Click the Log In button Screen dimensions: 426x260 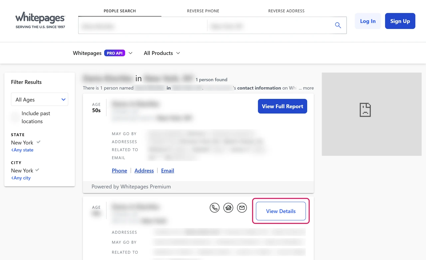(x=368, y=21)
